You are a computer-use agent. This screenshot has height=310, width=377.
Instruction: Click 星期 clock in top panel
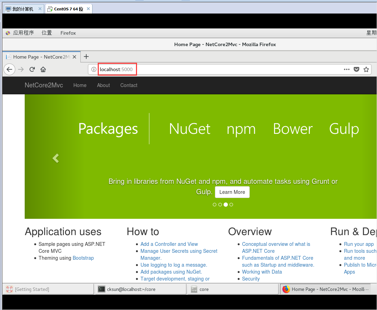[371, 33]
